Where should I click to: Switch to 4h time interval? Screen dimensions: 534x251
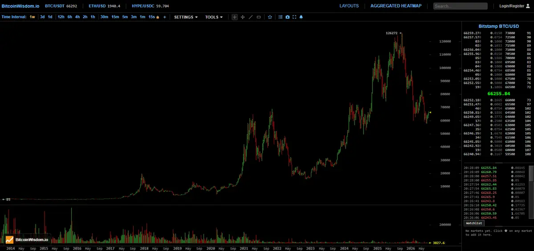click(77, 17)
